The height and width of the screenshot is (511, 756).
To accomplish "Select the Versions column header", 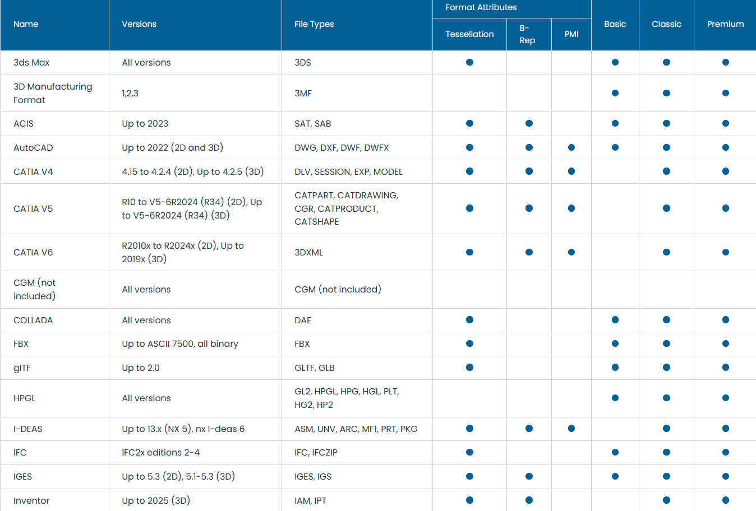I will (139, 24).
